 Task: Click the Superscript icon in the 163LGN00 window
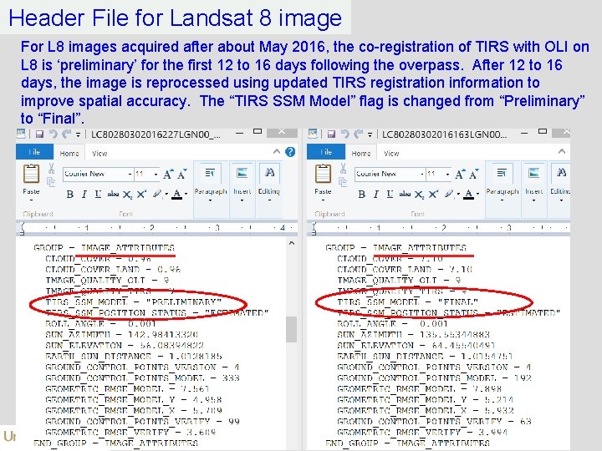433,194
